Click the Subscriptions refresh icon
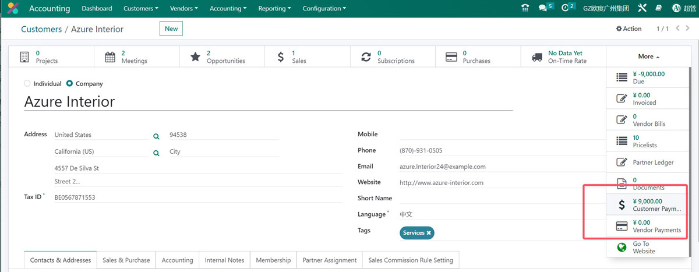Screen dimensions: 699x272 [366, 57]
